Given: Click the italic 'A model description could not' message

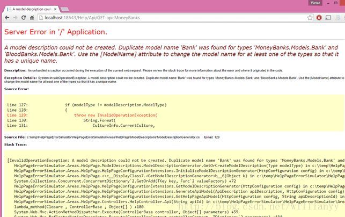Looking at the screenshot, I should pos(171,54).
